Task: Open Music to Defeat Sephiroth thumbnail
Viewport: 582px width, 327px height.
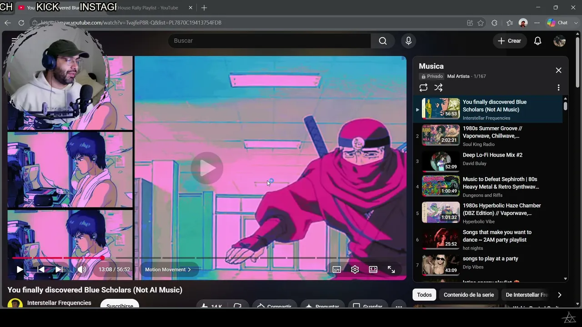Action: (441, 186)
